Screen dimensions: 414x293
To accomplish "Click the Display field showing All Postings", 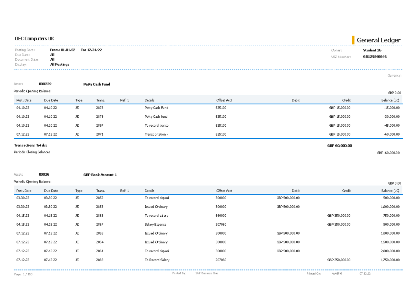I will (x=59, y=64).
